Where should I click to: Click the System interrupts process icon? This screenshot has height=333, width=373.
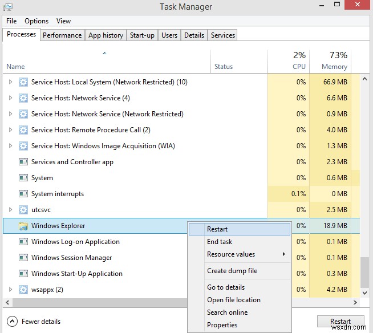[x=23, y=194]
